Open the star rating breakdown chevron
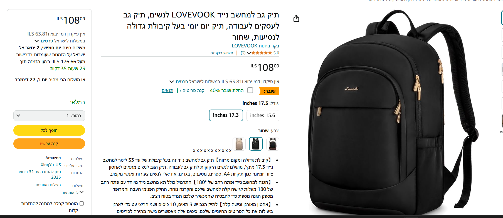503x218 pixels. coord(249,53)
